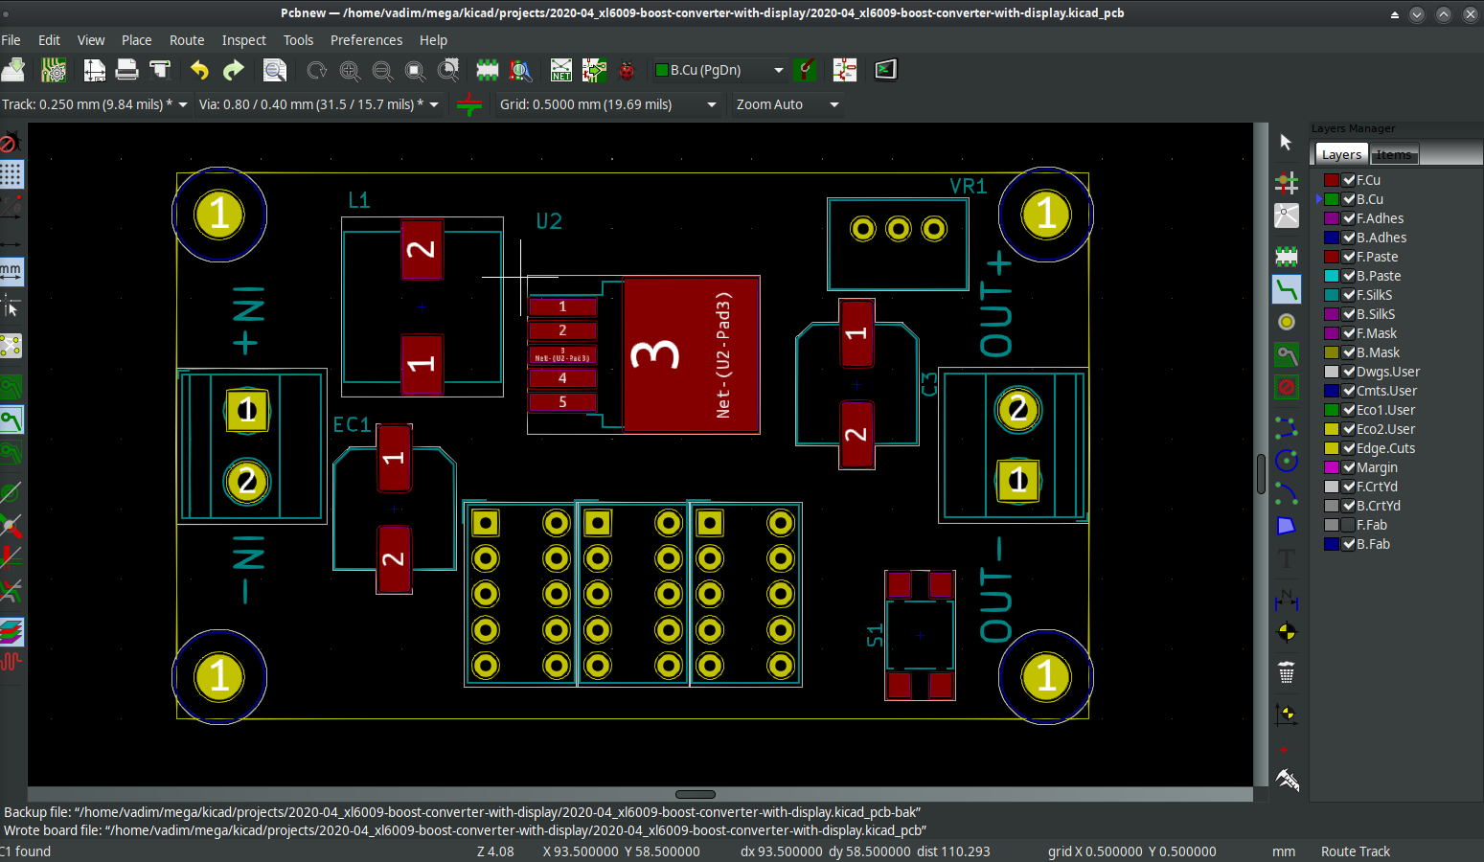
Task: Open the Track width dropdown
Action: 95,104
